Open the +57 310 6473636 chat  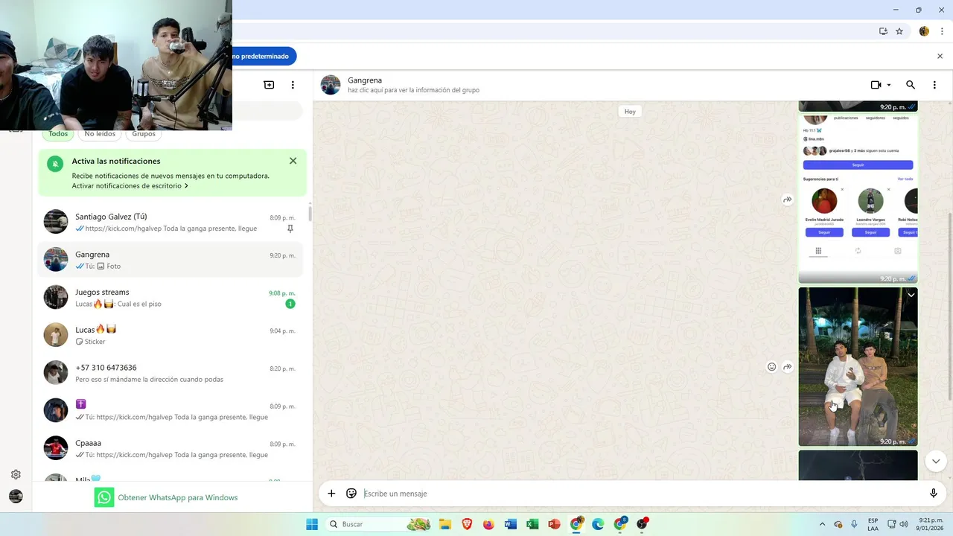170,372
